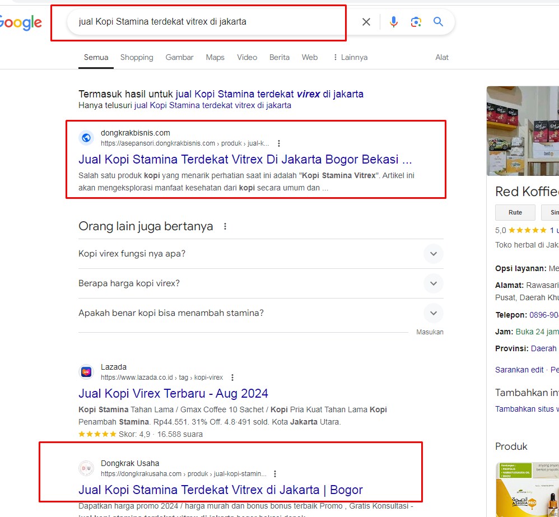Click Tambahkan situs link in panel
The height and width of the screenshot is (517, 559).
[527, 409]
